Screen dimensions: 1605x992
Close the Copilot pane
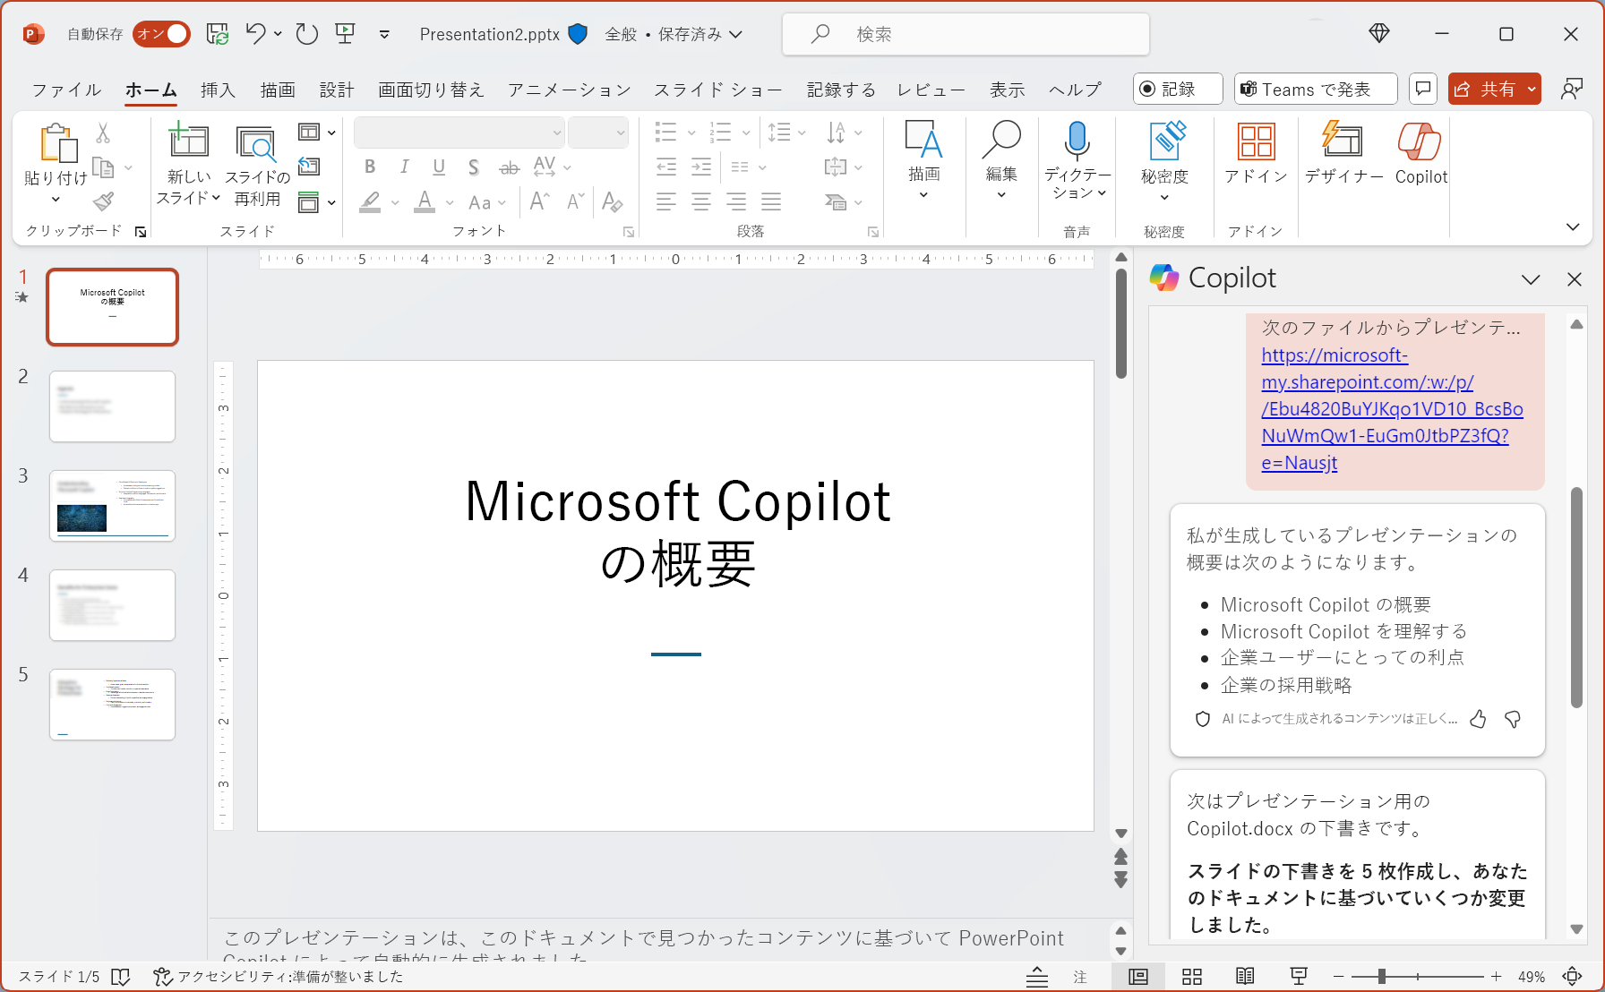coord(1575,279)
